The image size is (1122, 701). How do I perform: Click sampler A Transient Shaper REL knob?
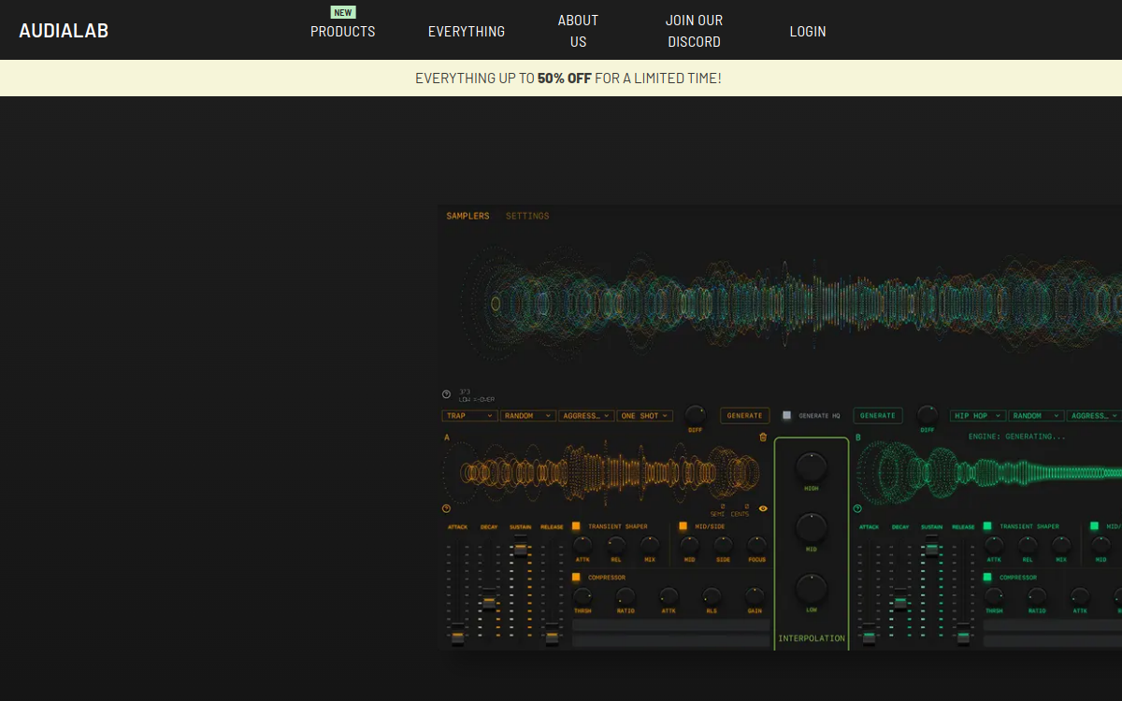click(x=616, y=544)
